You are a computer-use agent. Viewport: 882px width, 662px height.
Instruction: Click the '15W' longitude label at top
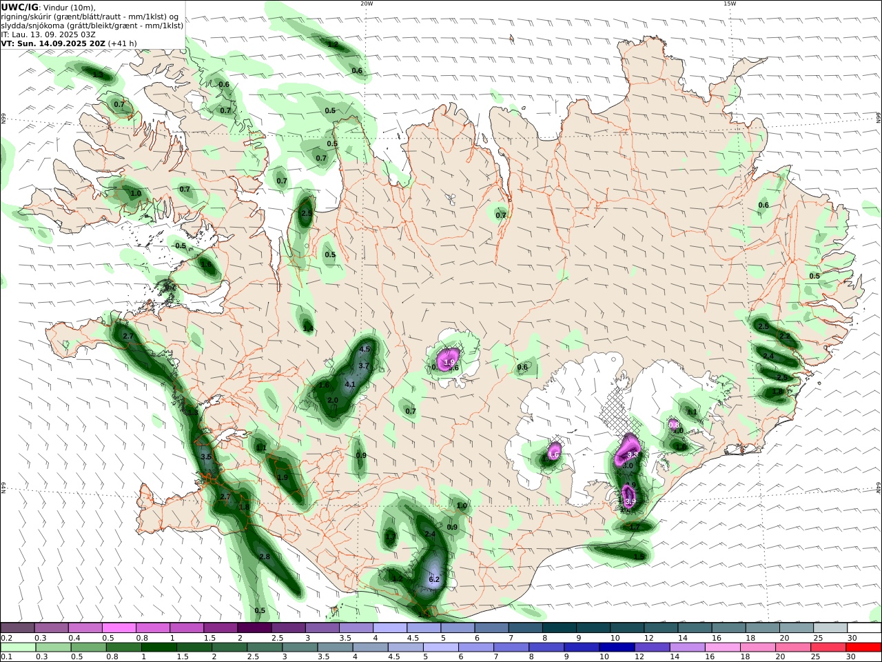(730, 3)
